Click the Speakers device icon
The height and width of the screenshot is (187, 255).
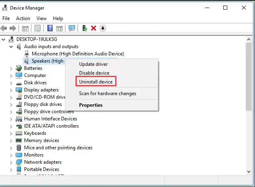[x=26, y=61]
